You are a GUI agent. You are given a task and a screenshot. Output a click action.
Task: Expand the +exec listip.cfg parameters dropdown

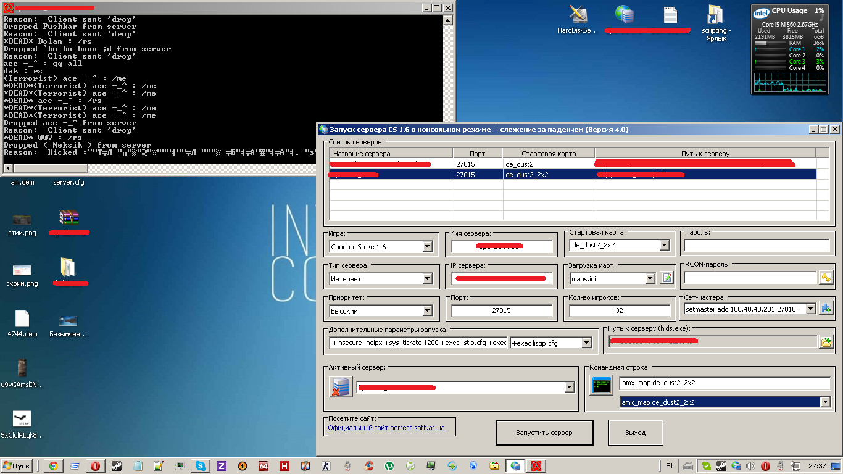coord(587,343)
